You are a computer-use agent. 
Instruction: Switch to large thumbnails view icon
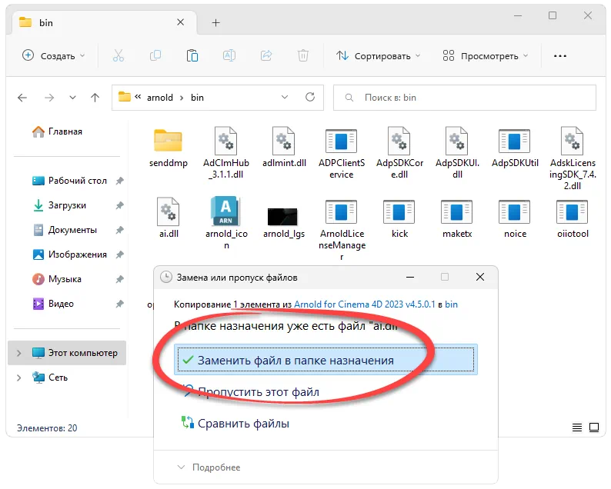594,427
